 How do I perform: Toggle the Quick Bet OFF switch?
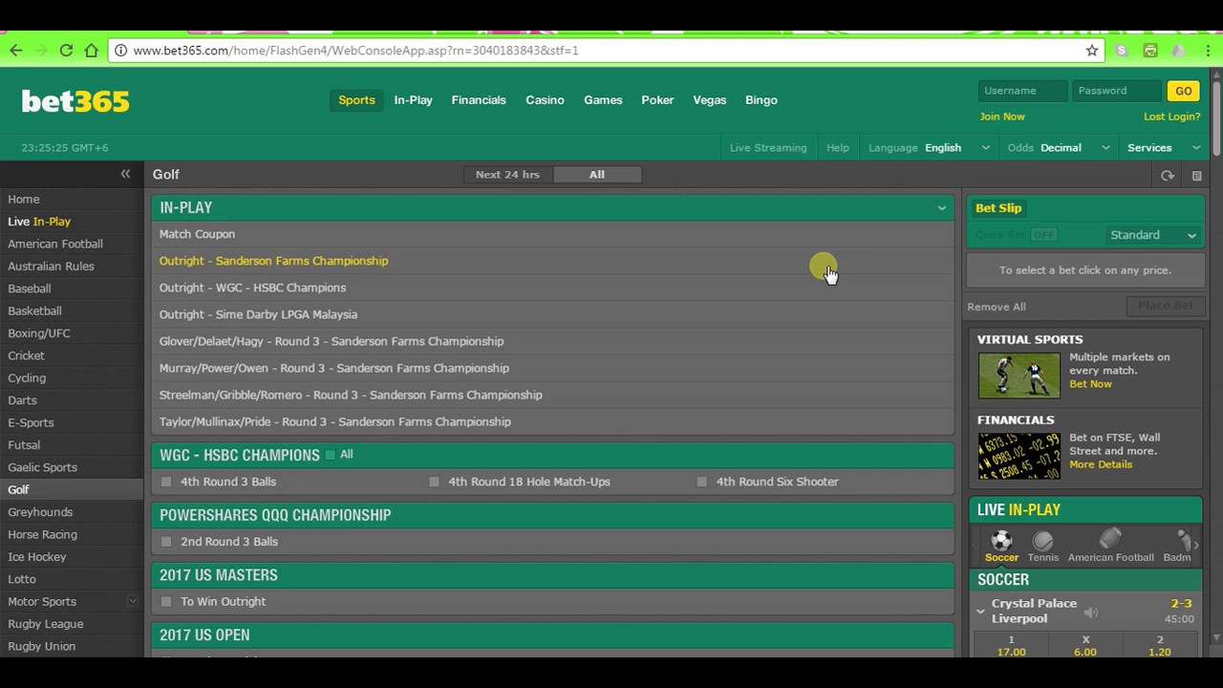[1043, 235]
